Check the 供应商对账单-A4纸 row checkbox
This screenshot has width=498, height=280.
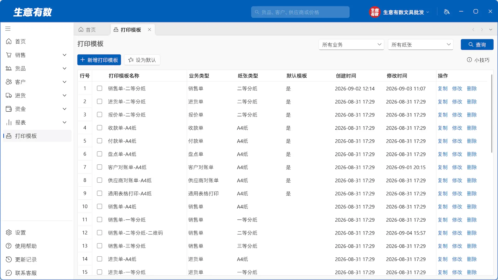click(100, 180)
